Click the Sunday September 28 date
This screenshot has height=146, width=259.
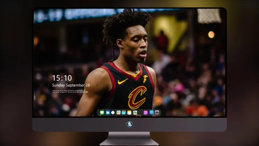pyautogui.click(x=71, y=85)
